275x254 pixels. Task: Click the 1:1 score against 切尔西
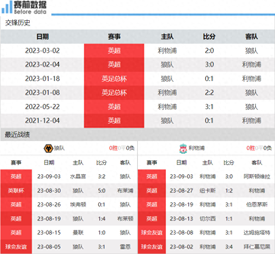point(229,219)
